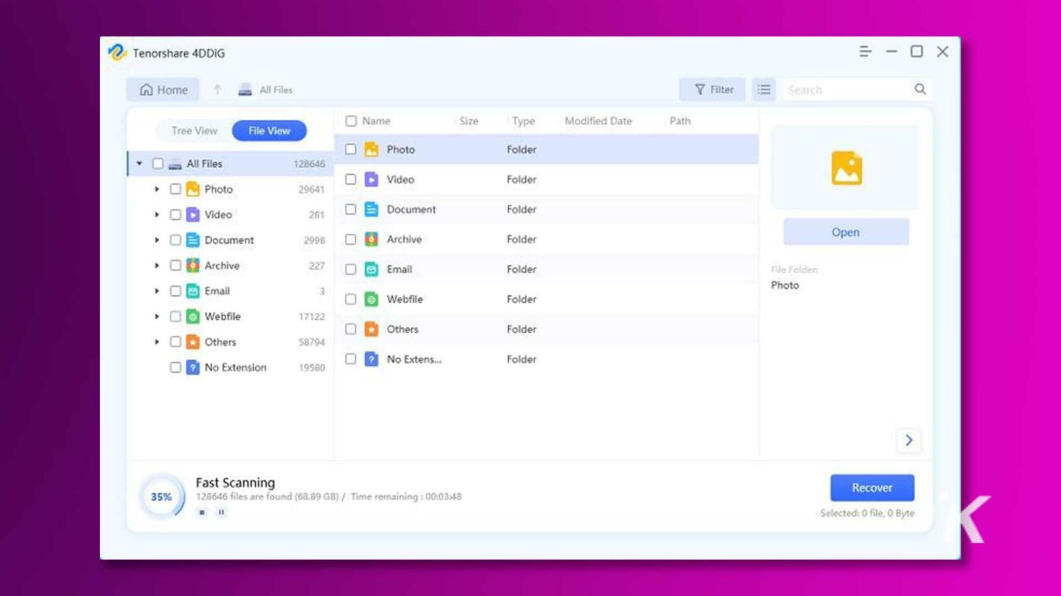Click the No Extension icon in sidebar
Image resolution: width=1061 pixels, height=596 pixels.
pyautogui.click(x=192, y=368)
